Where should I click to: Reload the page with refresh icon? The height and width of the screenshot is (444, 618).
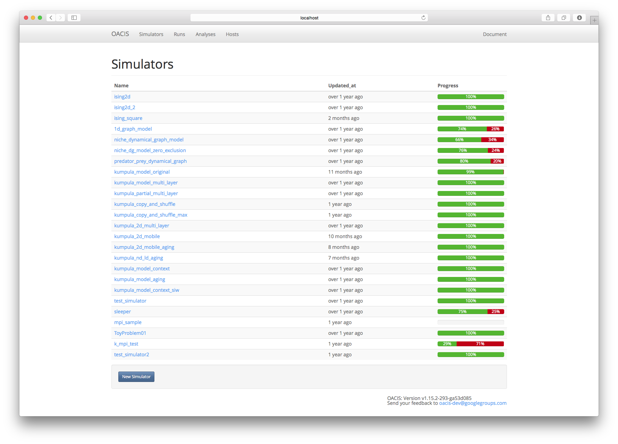click(x=423, y=18)
